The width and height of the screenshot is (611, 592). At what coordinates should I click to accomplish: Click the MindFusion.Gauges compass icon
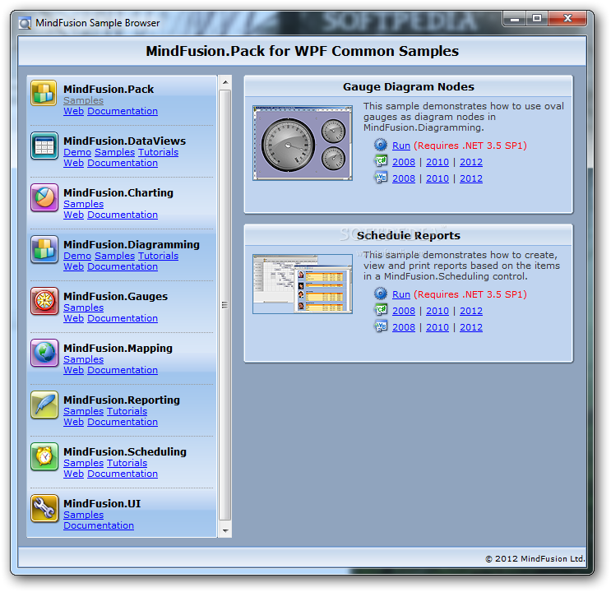pyautogui.click(x=44, y=301)
